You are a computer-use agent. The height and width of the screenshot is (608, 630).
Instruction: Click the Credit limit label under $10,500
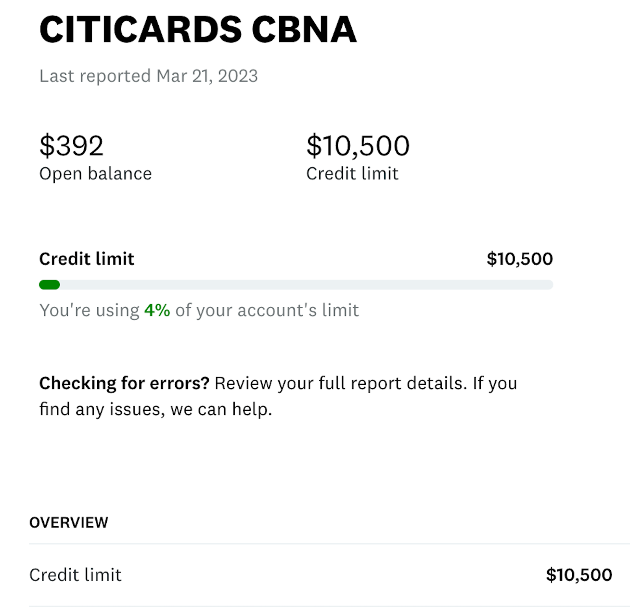pos(352,174)
